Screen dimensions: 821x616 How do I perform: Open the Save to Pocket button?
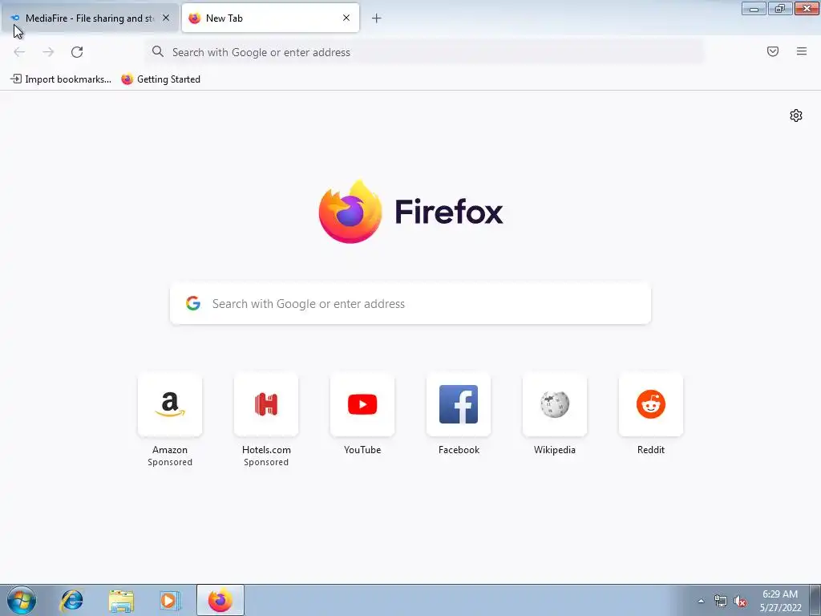(x=773, y=51)
